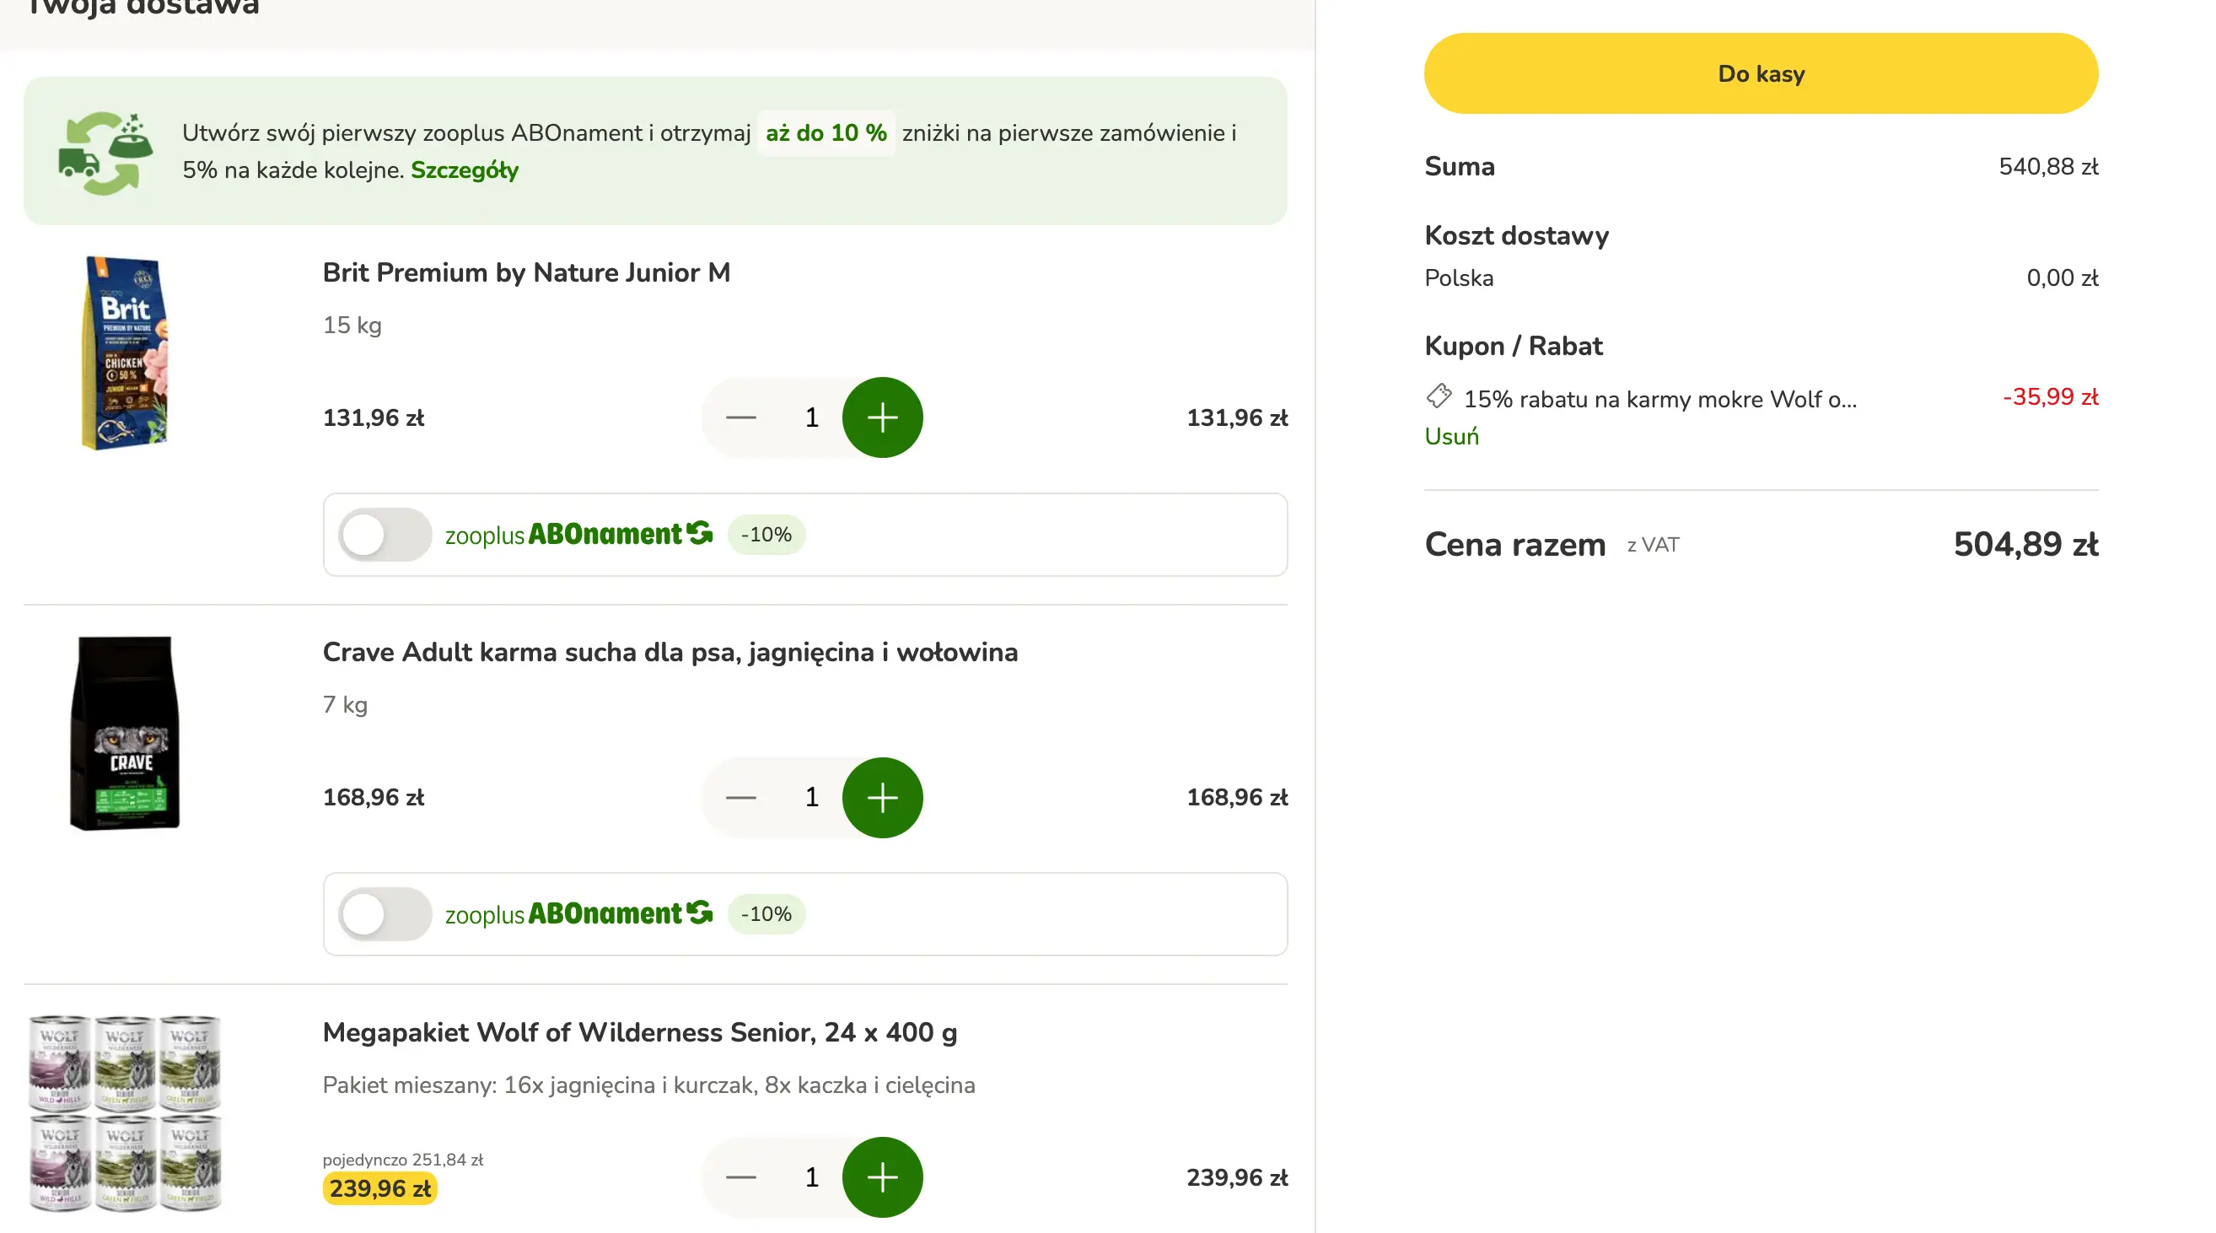This screenshot has height=1233, width=2216.
Task: Decrease Brit Premium quantity with minus icon
Action: point(740,417)
